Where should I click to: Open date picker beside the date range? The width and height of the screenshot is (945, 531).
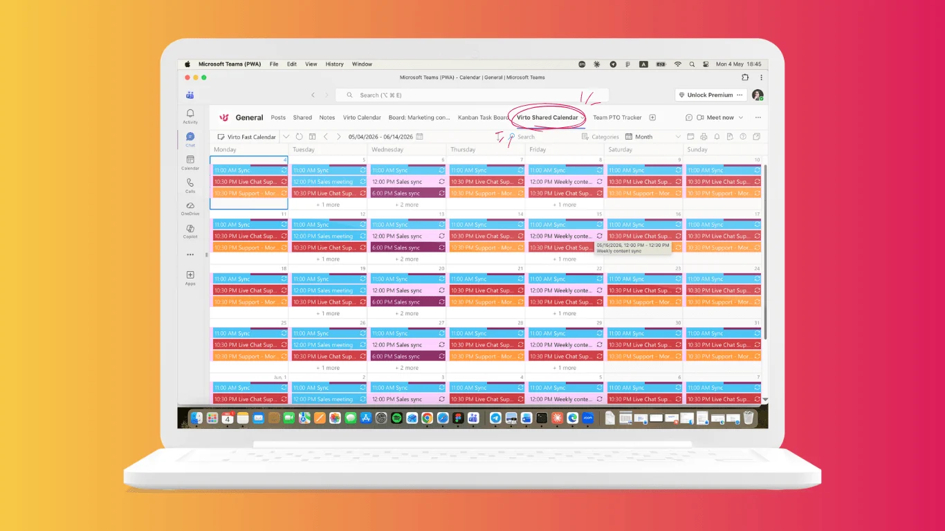420,137
